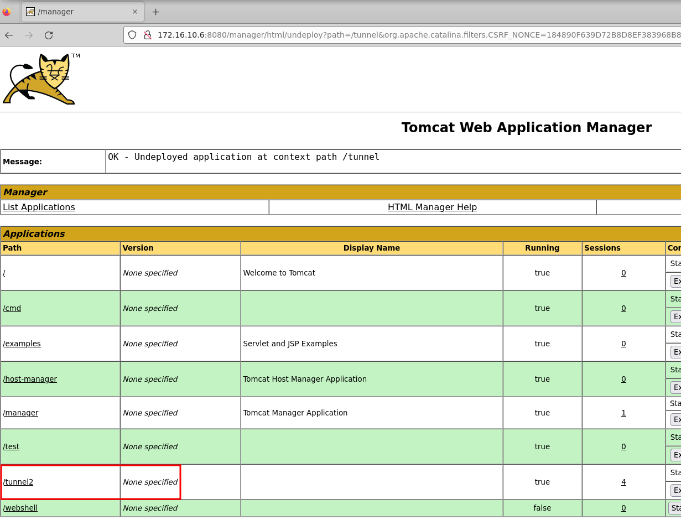This screenshot has height=525, width=681.
Task: Open the /host-manager application link
Action: coord(30,379)
